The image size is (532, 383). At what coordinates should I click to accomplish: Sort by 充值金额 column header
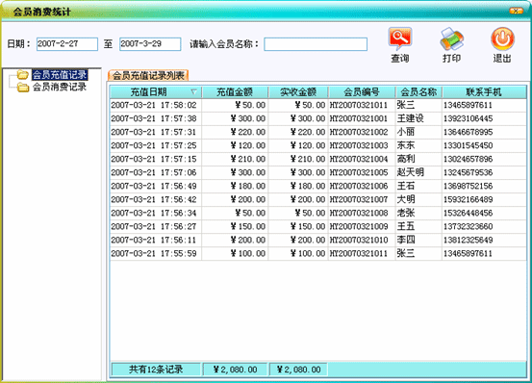[x=235, y=92]
